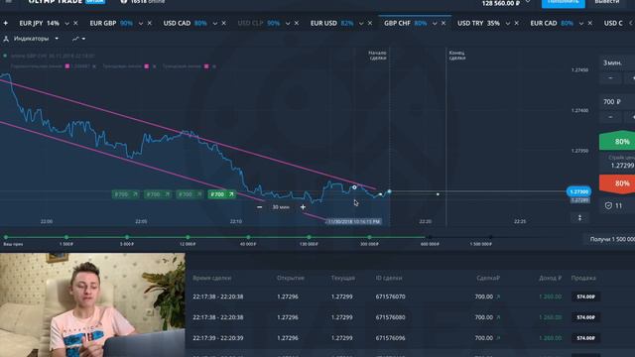Screen dimensions: 635x357
Task: Open the account balance dropdown
Action: pyautogui.click(x=528, y=2)
